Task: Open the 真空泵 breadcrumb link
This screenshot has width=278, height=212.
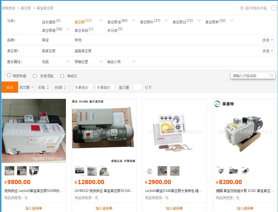Action: [26, 8]
